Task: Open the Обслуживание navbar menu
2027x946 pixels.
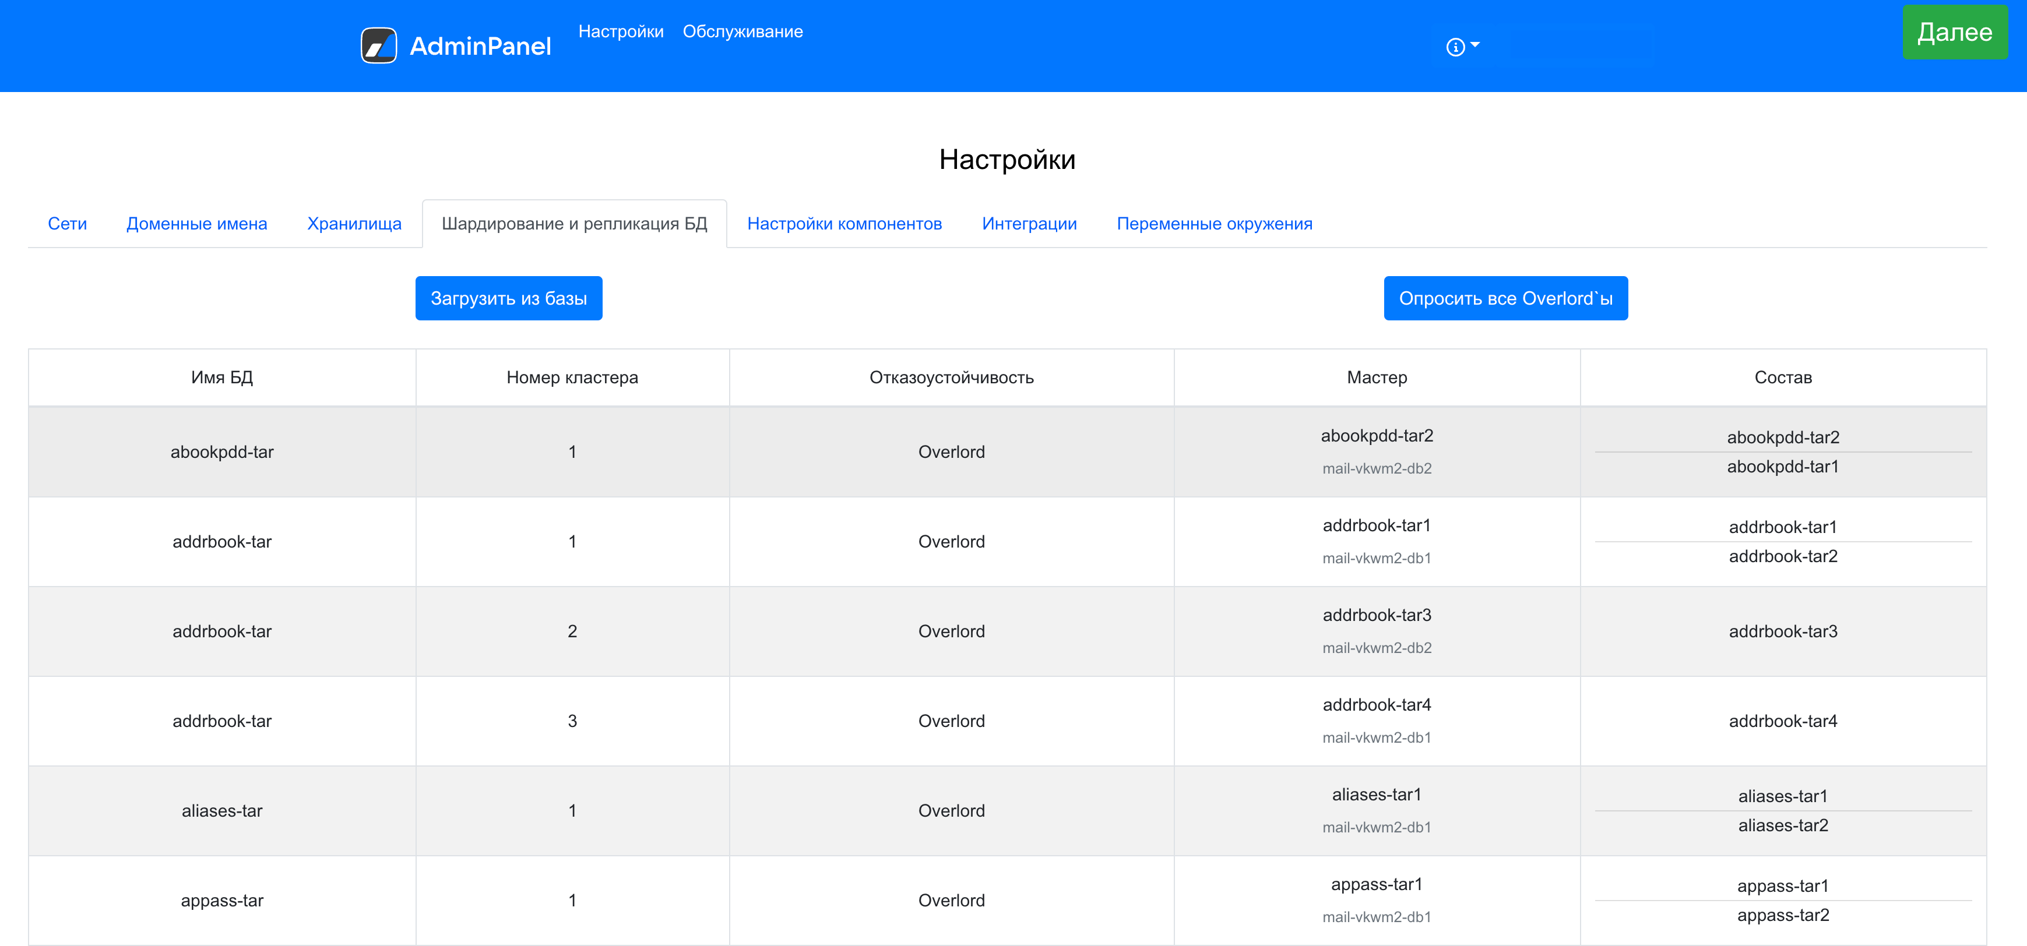Action: (x=742, y=31)
